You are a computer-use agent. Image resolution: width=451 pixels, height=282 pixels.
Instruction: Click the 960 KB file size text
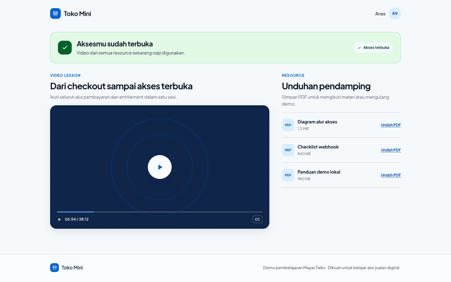[304, 179]
